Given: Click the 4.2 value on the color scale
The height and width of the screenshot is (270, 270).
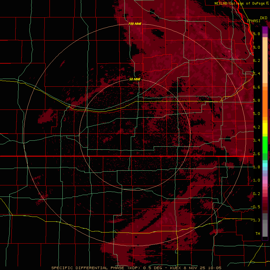Looking at the screenshot, I should [x=256, y=127].
